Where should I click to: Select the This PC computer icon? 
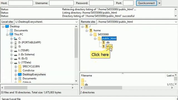click(x=11, y=34)
